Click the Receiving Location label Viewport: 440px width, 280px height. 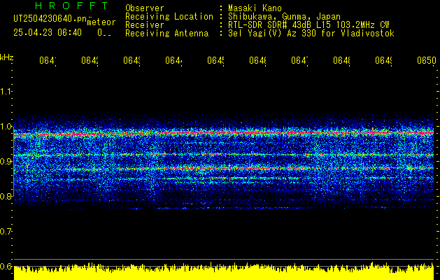click(169, 17)
